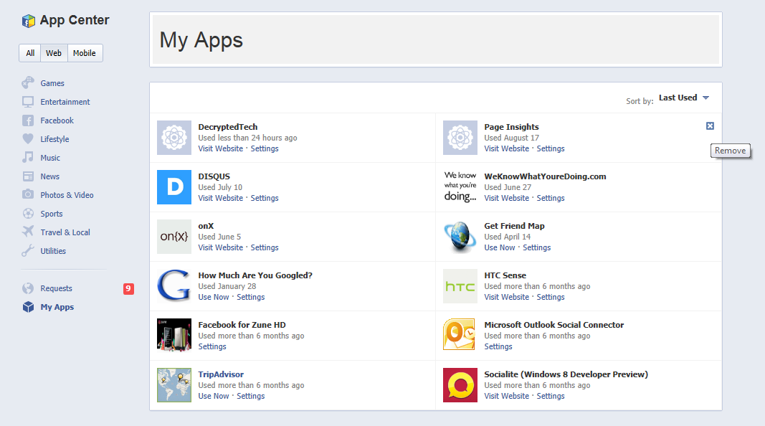Click the Page Insights app icon
Screen dimensions: 765x426
tap(460, 138)
